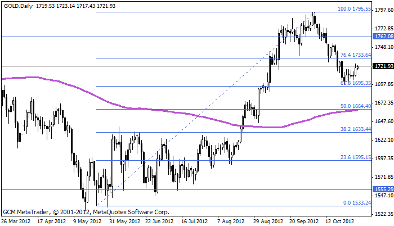394x226 pixels.
Task: Select the 100.0 Fibonacci level label at 1795.55
Action: [354, 9]
